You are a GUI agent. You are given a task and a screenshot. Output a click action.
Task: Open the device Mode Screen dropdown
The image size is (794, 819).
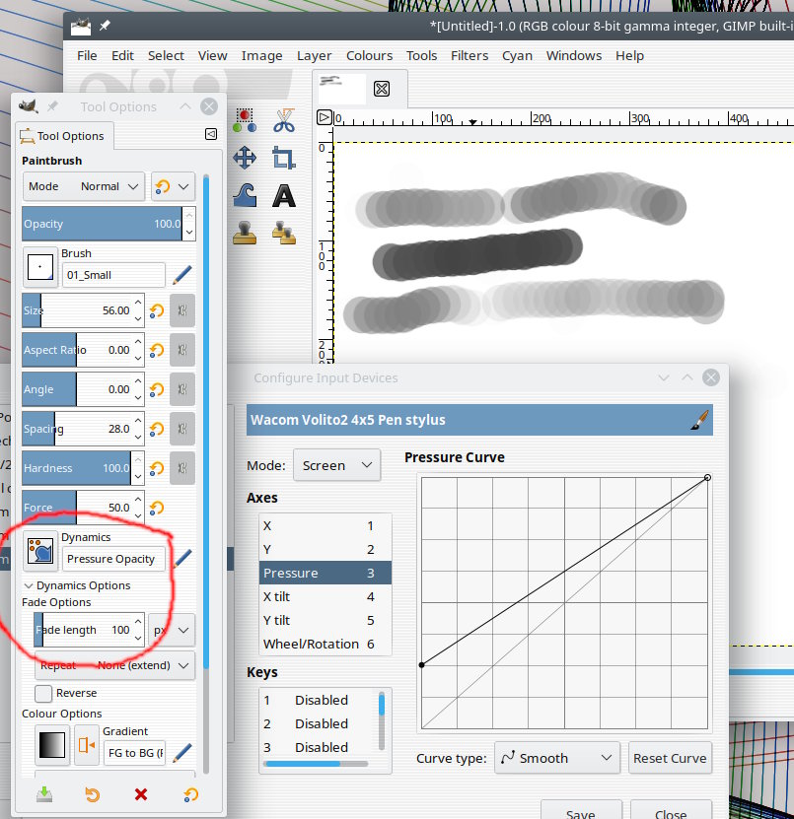pyautogui.click(x=336, y=465)
